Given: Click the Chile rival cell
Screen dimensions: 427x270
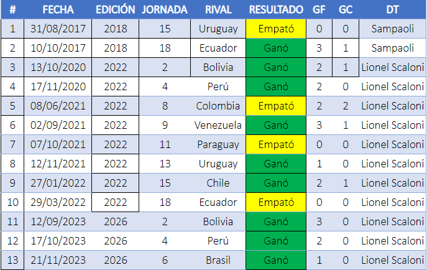Looking at the screenshot, I should [x=218, y=183].
